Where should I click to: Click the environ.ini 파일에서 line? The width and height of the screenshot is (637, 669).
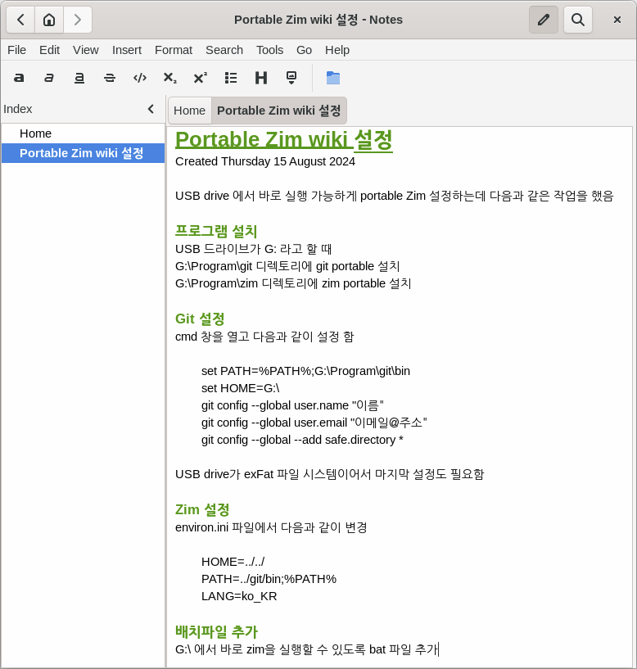coord(271,527)
